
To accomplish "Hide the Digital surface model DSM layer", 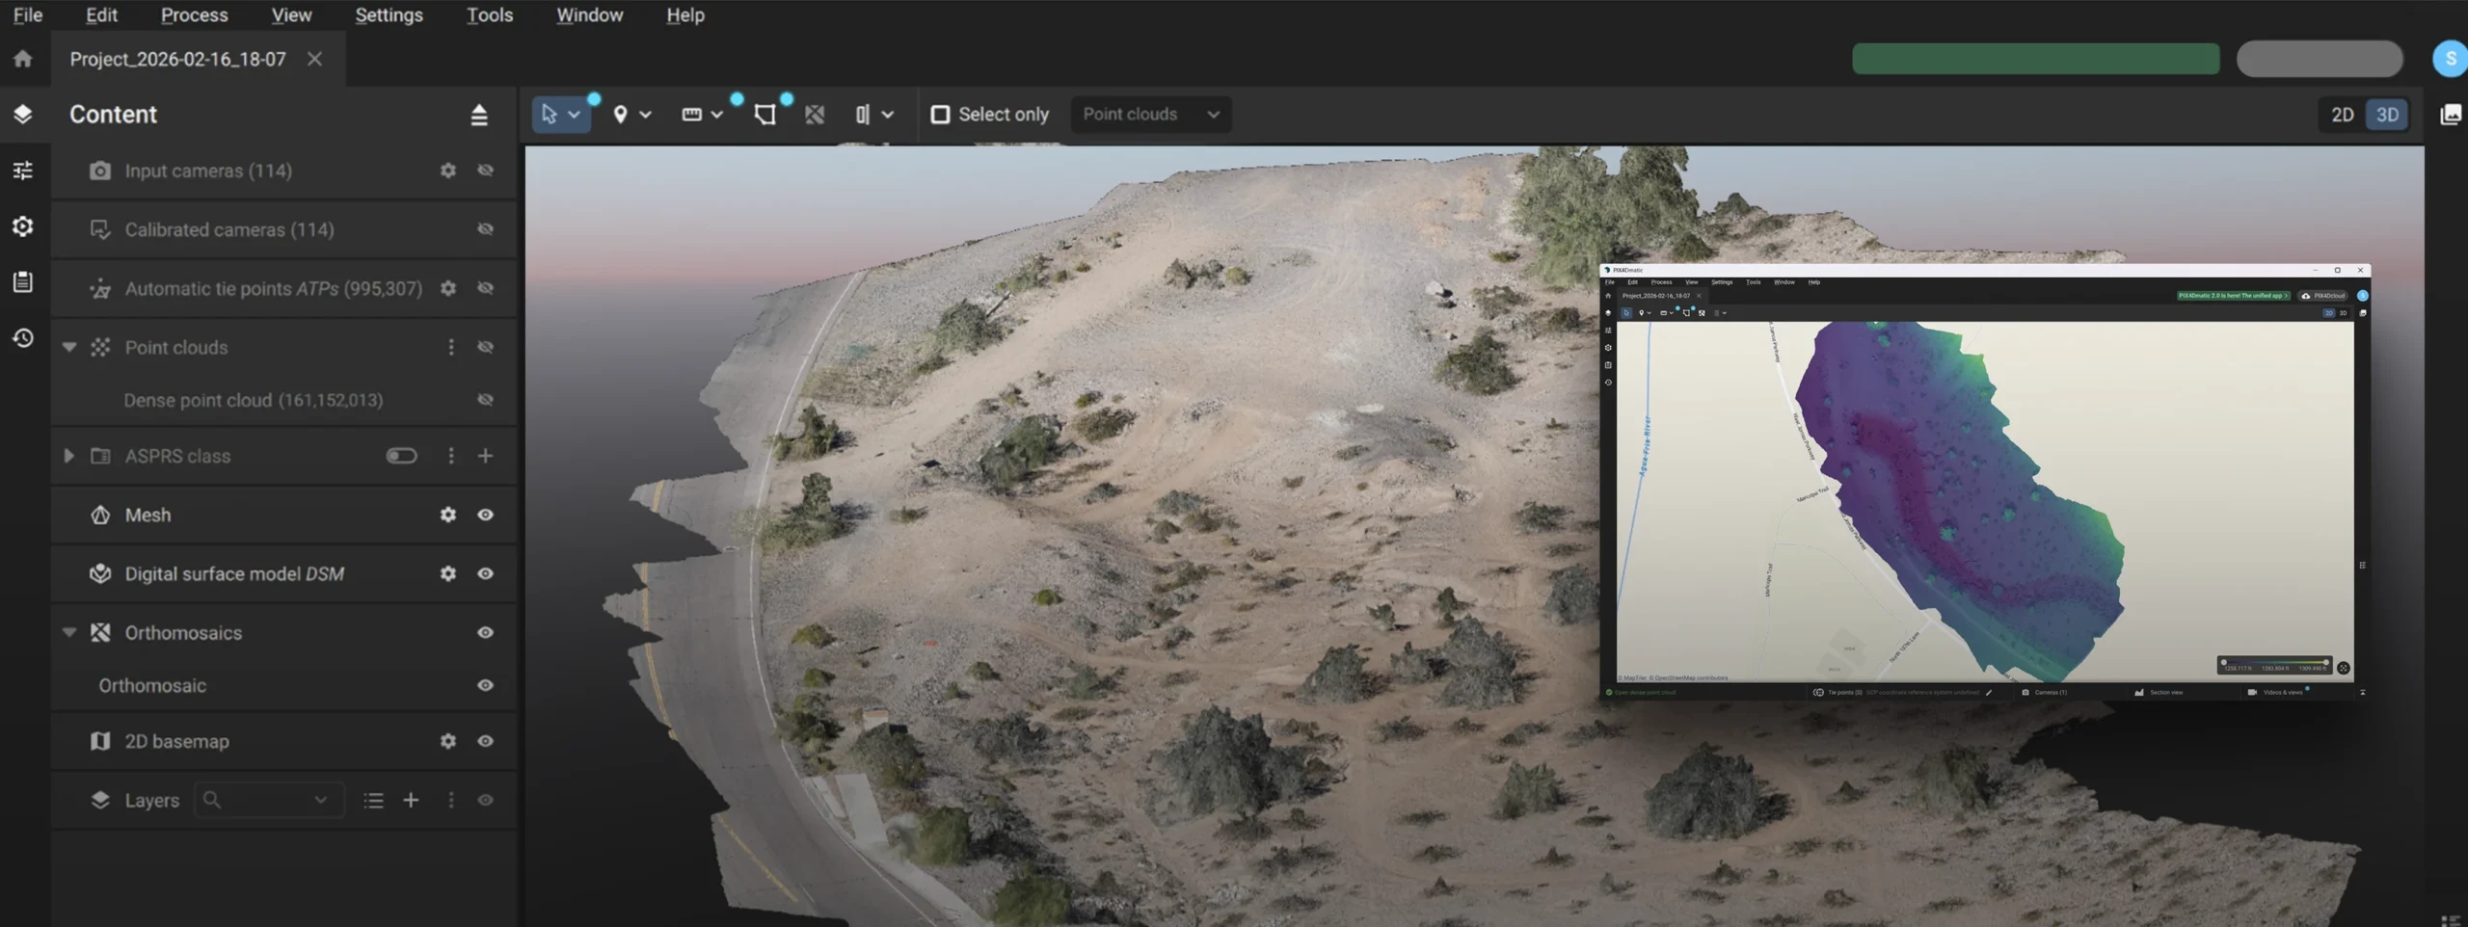I will tap(485, 574).
